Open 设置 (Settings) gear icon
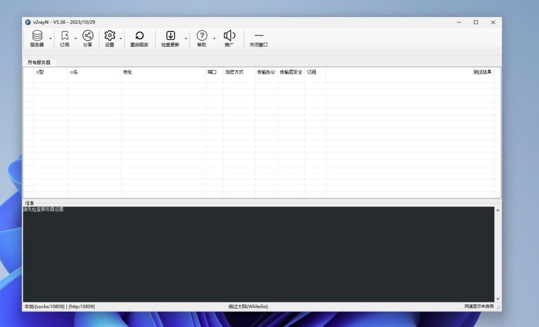The image size is (539, 327). click(x=109, y=38)
